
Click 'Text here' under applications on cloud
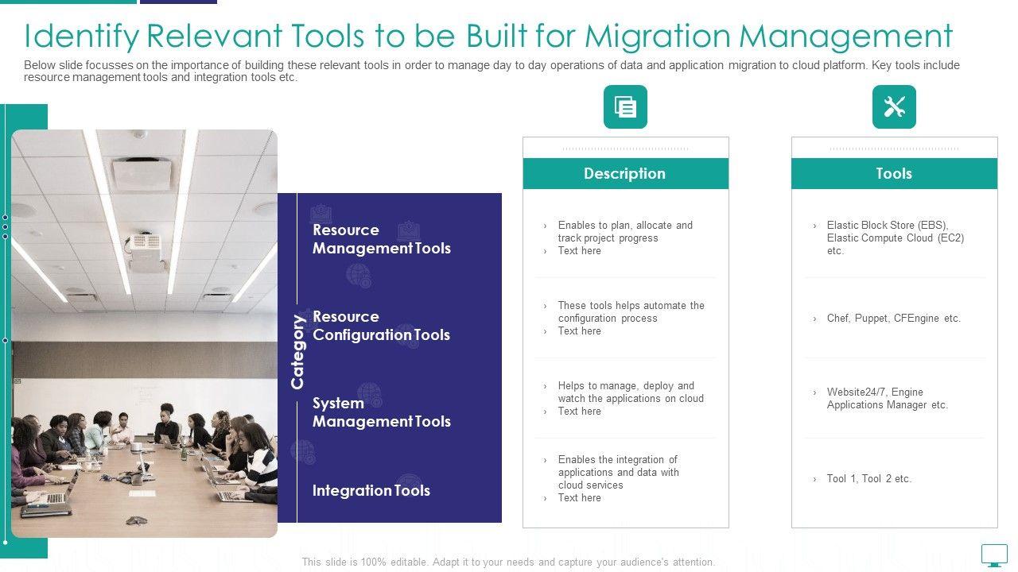click(x=579, y=411)
